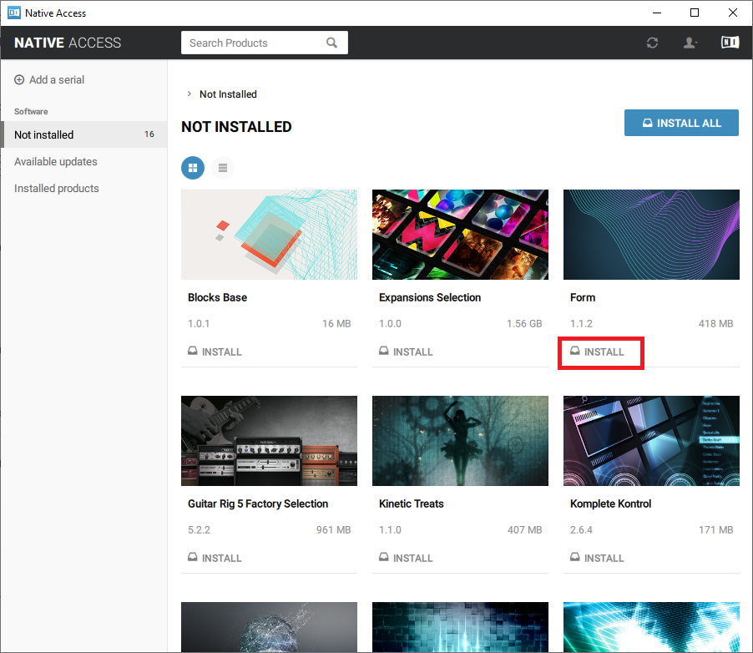The image size is (753, 653).
Task: Click the Add a serial plus icon
Action: tap(19, 80)
